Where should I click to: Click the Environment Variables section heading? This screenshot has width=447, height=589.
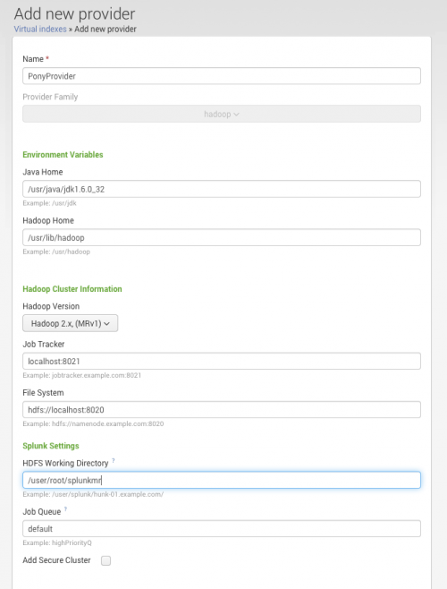63,154
